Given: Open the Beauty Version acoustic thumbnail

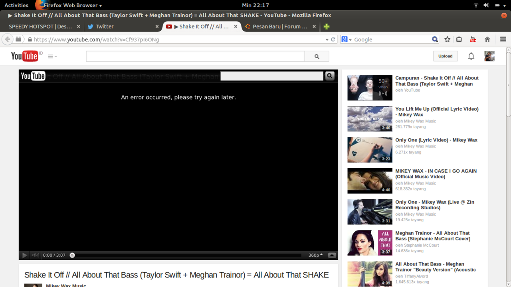Looking at the screenshot, I should point(370,274).
